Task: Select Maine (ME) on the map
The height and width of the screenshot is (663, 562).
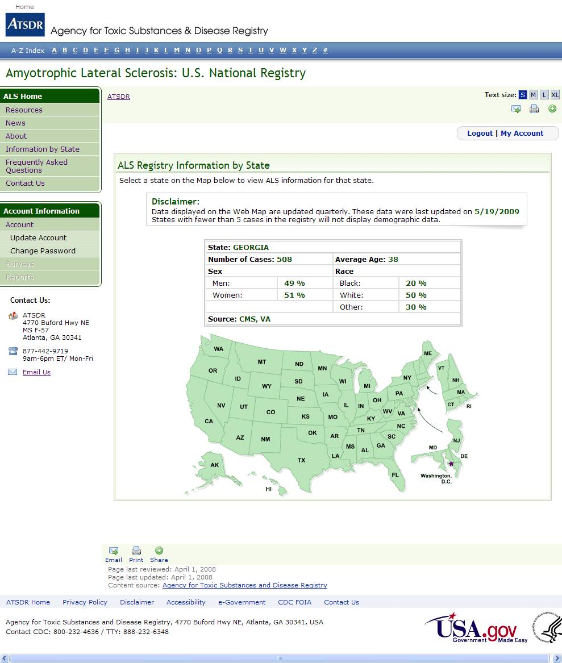Action: click(428, 353)
